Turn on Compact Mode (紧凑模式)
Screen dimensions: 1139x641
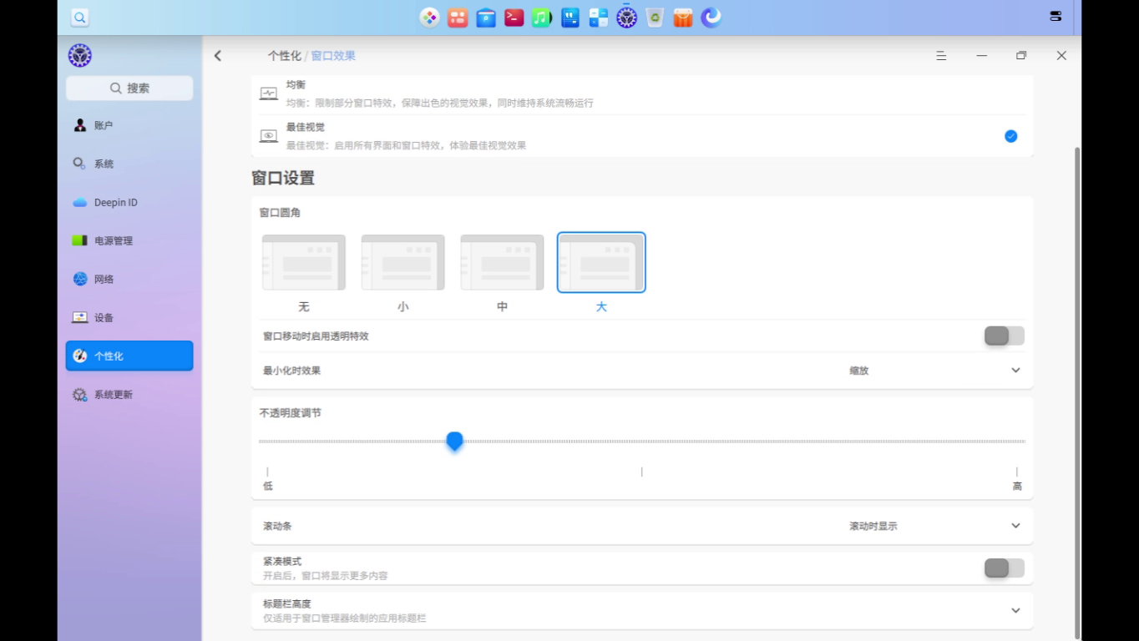point(1004,568)
